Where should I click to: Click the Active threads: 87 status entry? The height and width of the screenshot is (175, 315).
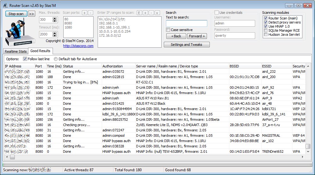79,170
